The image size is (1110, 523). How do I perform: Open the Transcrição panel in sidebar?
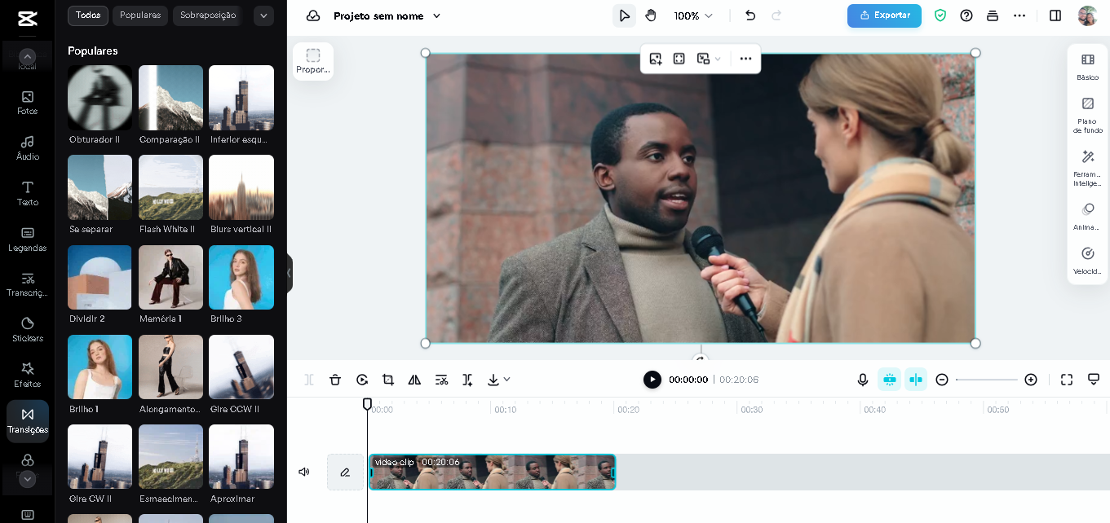click(x=27, y=284)
